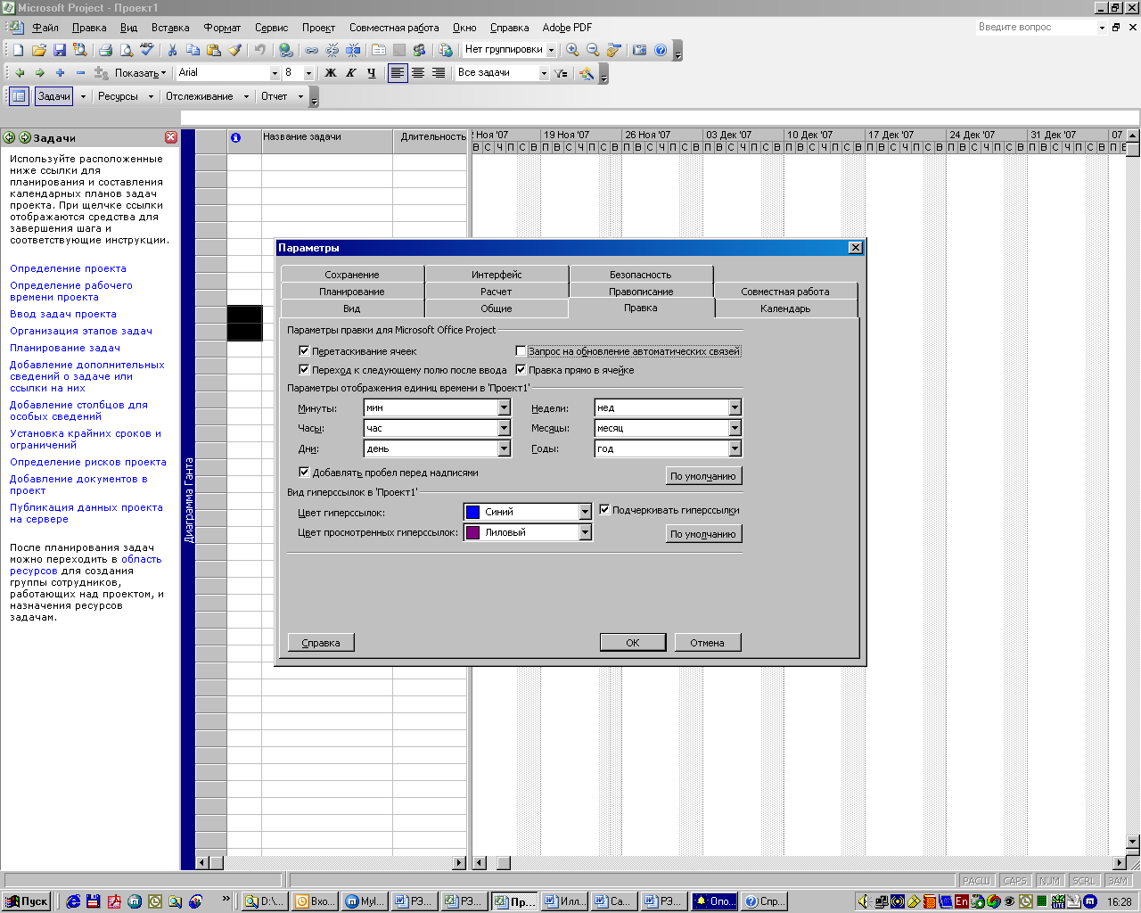Viewport: 1141px width, 913px height.
Task: Open print preview icon
Action: tap(126, 50)
